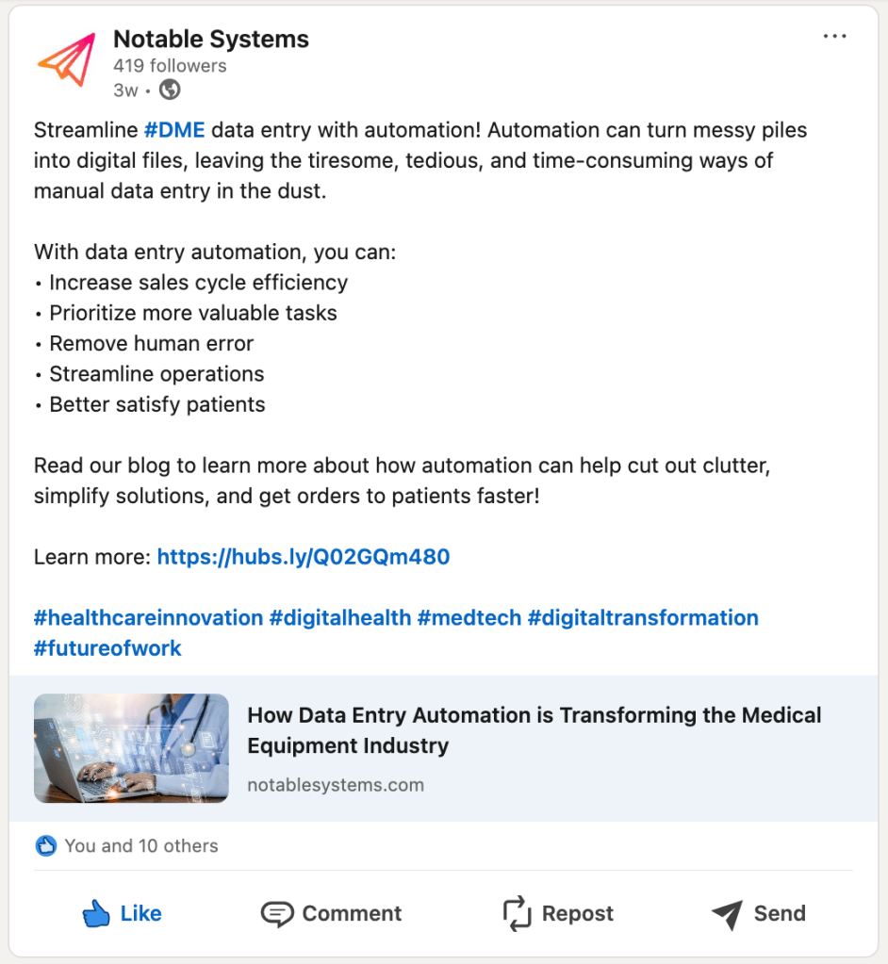Click the #medtech hashtag

pos(469,618)
